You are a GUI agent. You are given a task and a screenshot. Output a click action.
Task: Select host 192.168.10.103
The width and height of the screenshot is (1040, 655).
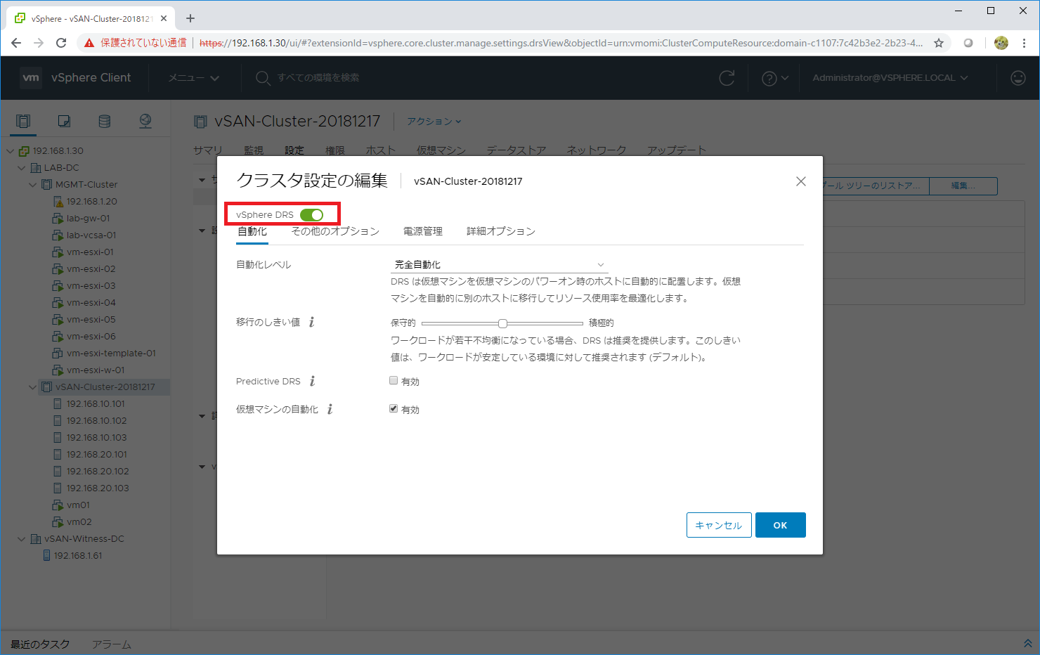(x=96, y=438)
